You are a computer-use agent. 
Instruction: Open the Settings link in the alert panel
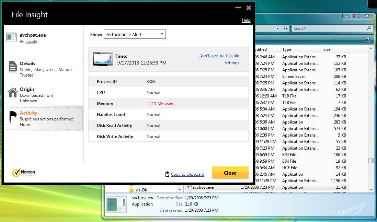[x=232, y=63]
